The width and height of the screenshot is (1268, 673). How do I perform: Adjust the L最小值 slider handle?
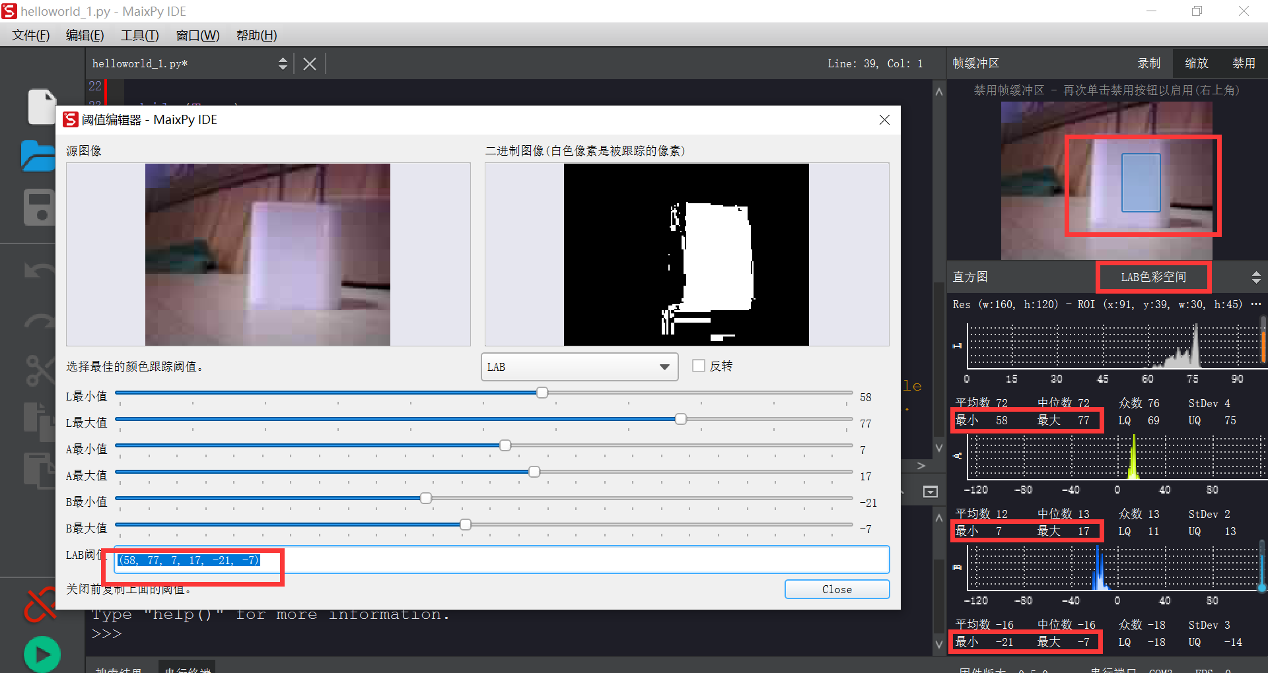pyautogui.click(x=542, y=392)
